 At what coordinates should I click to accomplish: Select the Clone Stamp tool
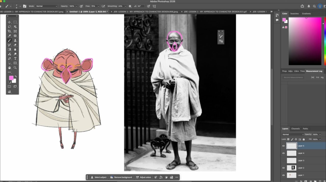click(15, 40)
